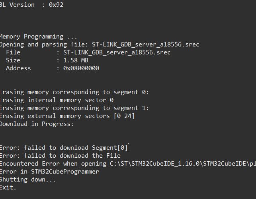The width and height of the screenshot is (256, 199).
Task: Click the 'Address' label in console output
Action: [x=18, y=68]
